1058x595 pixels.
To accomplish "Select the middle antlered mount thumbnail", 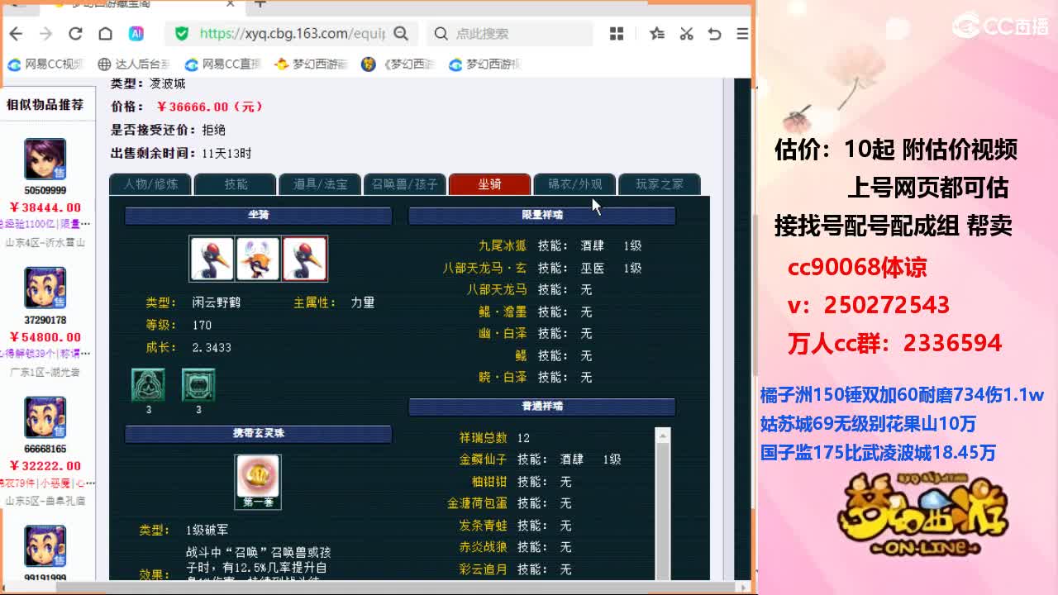I will (258, 259).
